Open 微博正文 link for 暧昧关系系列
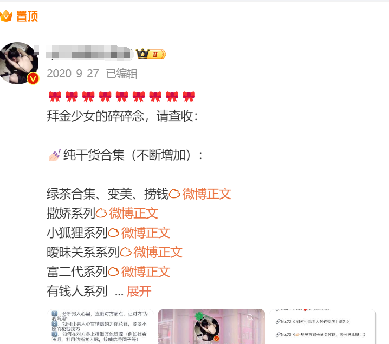 tap(158, 253)
